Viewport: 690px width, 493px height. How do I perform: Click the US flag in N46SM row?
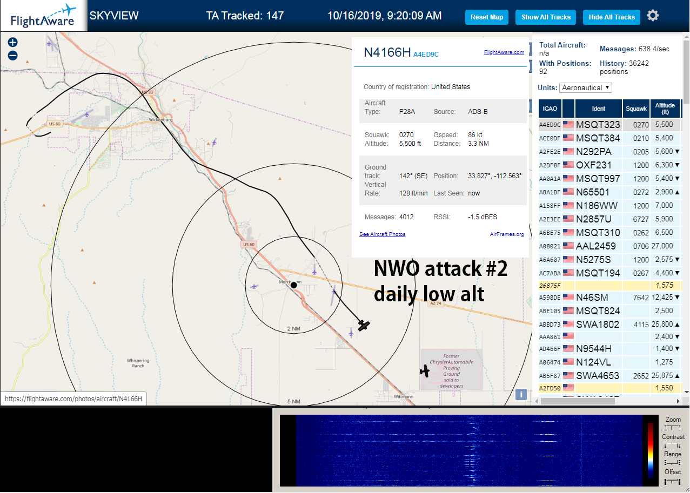coord(568,298)
